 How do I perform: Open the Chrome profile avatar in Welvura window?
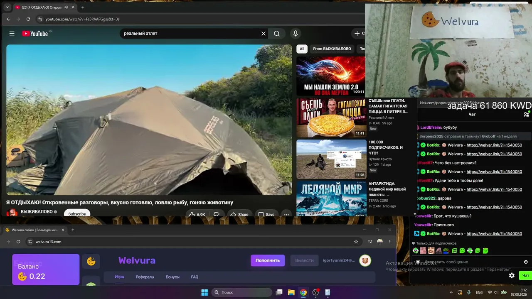(380, 242)
